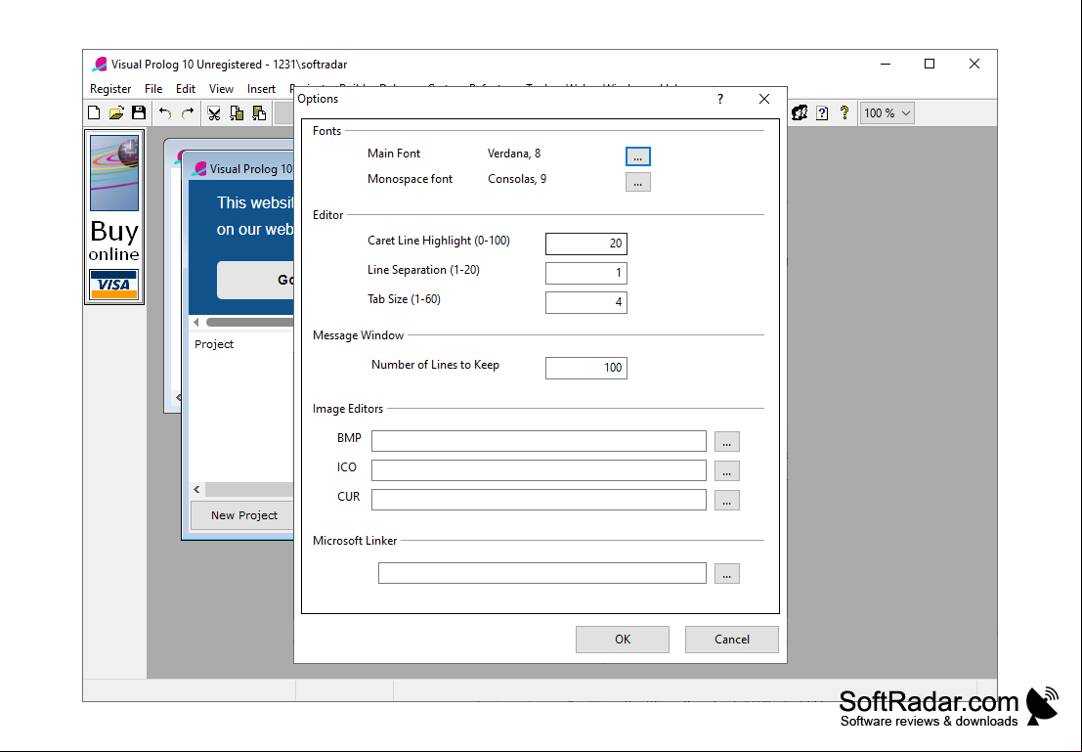Click the Redo arrow icon
Image resolution: width=1082 pixels, height=752 pixels.
pos(187,112)
